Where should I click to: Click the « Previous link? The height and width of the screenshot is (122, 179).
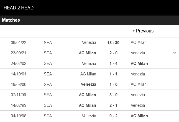pos(143,31)
